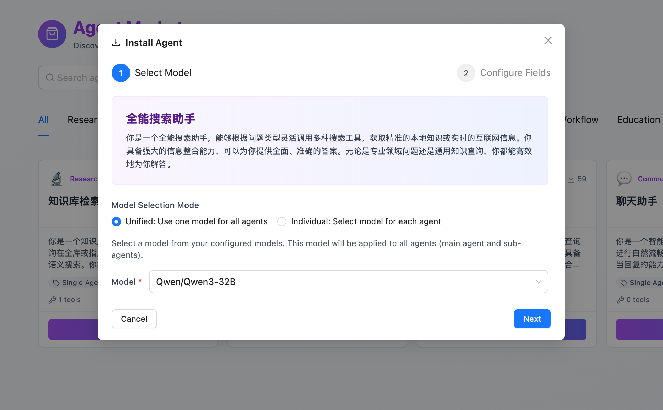Click the tag icon beside the Single Agent label
Screen dimensions: 663x410
(56, 283)
